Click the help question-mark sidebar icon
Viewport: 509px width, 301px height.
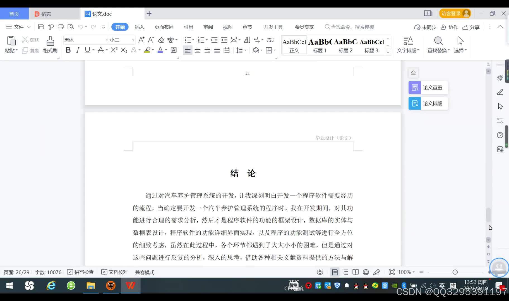500,135
